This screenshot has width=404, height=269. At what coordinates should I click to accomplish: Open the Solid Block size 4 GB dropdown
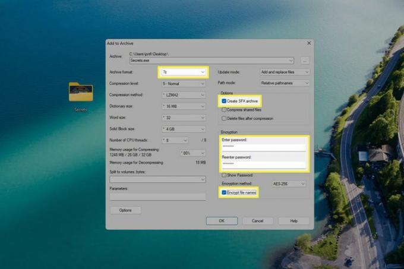(183, 129)
